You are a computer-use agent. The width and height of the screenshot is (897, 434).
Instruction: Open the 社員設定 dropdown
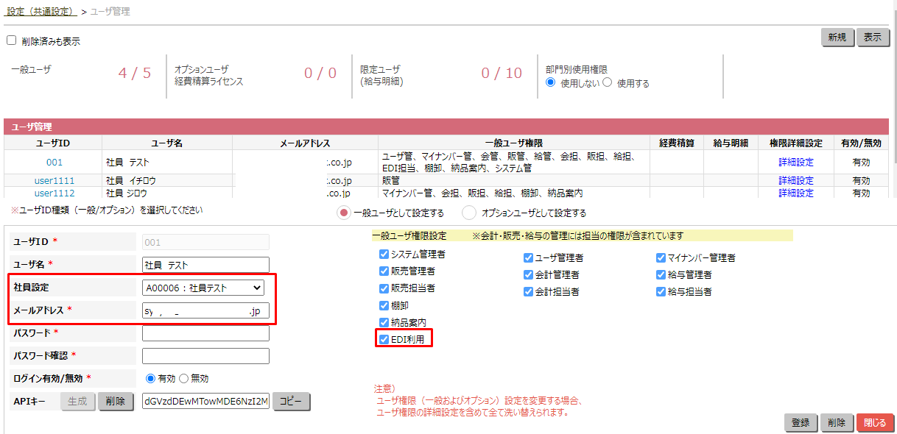(205, 287)
